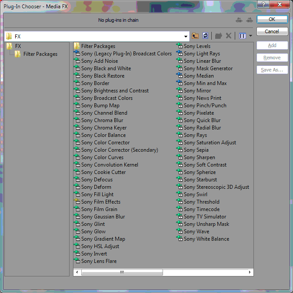Screen dimensions: 293x293
Task: Click the Add button
Action: (272, 45)
